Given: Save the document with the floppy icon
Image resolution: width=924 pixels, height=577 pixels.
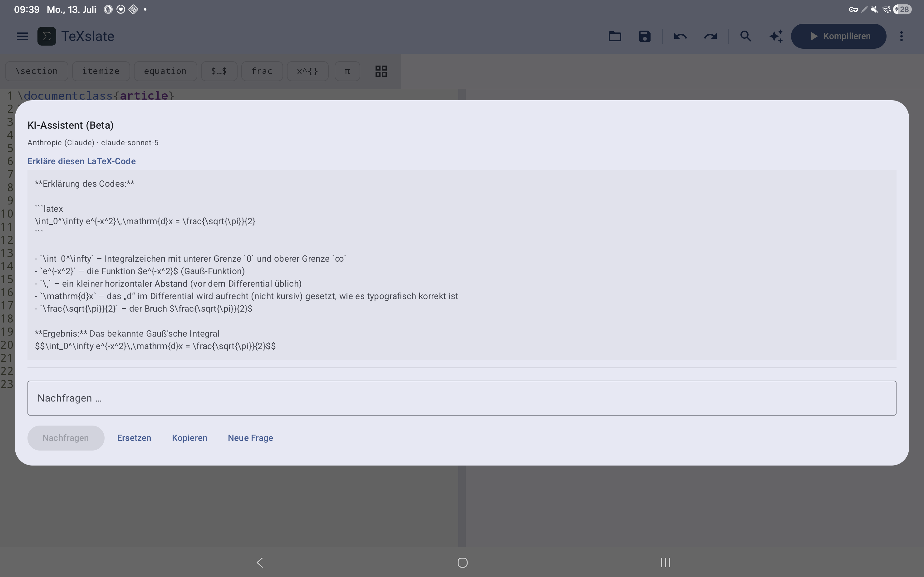Looking at the screenshot, I should coord(645,36).
